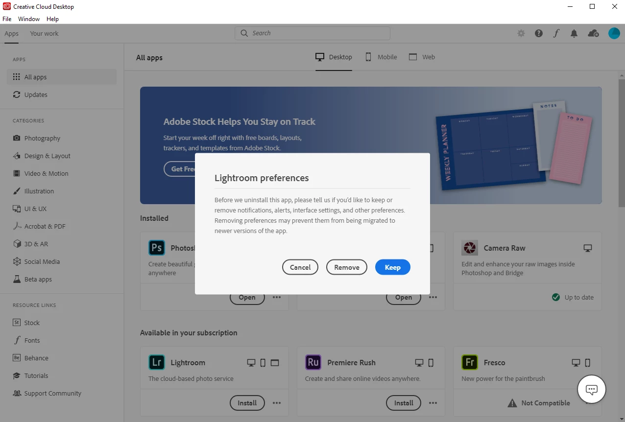Click Remove in Lightroom preferences dialog

347,267
